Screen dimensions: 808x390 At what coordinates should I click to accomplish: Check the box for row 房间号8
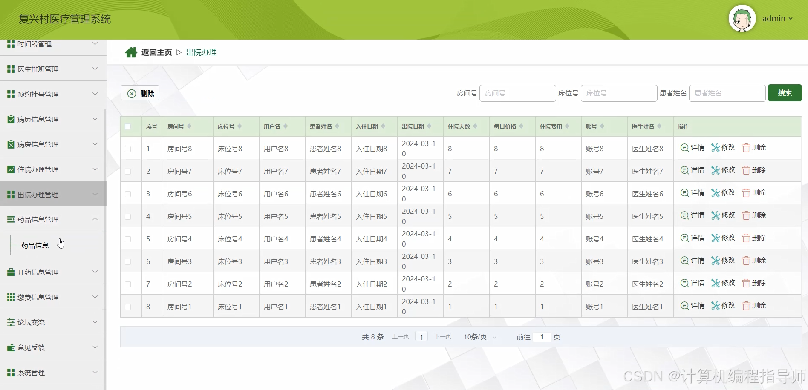pos(128,149)
